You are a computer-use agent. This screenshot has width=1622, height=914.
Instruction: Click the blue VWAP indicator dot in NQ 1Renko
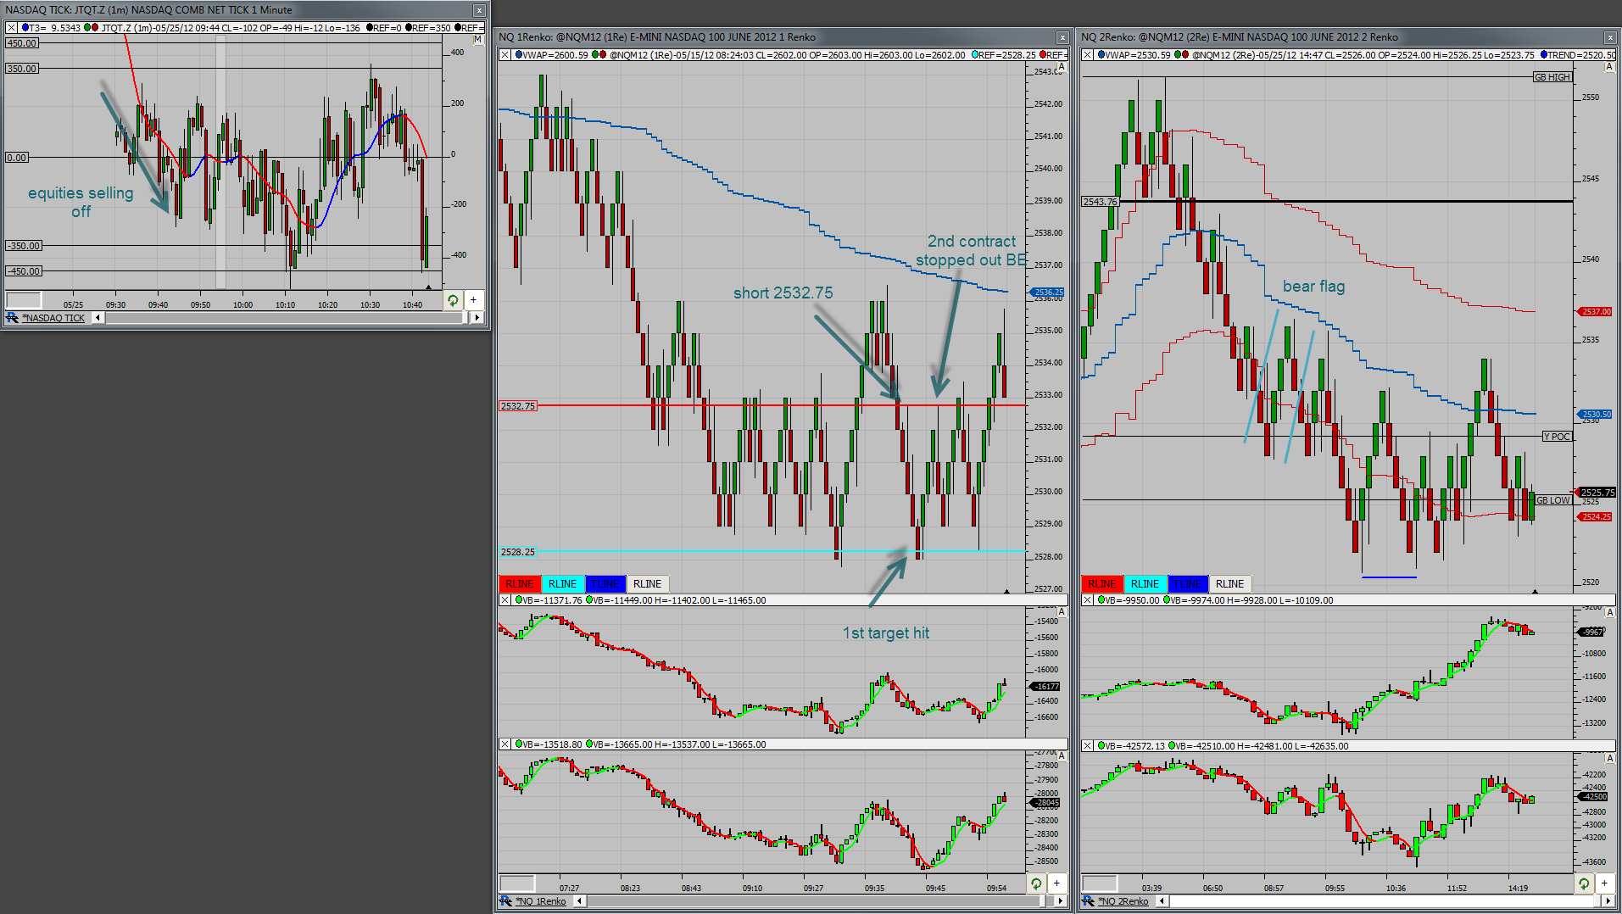pyautogui.click(x=519, y=55)
